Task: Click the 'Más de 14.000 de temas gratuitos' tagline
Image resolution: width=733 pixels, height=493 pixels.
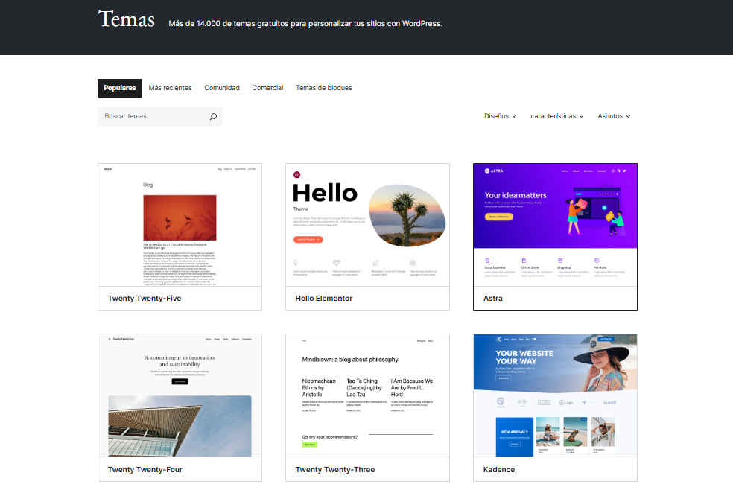Action: [305, 23]
